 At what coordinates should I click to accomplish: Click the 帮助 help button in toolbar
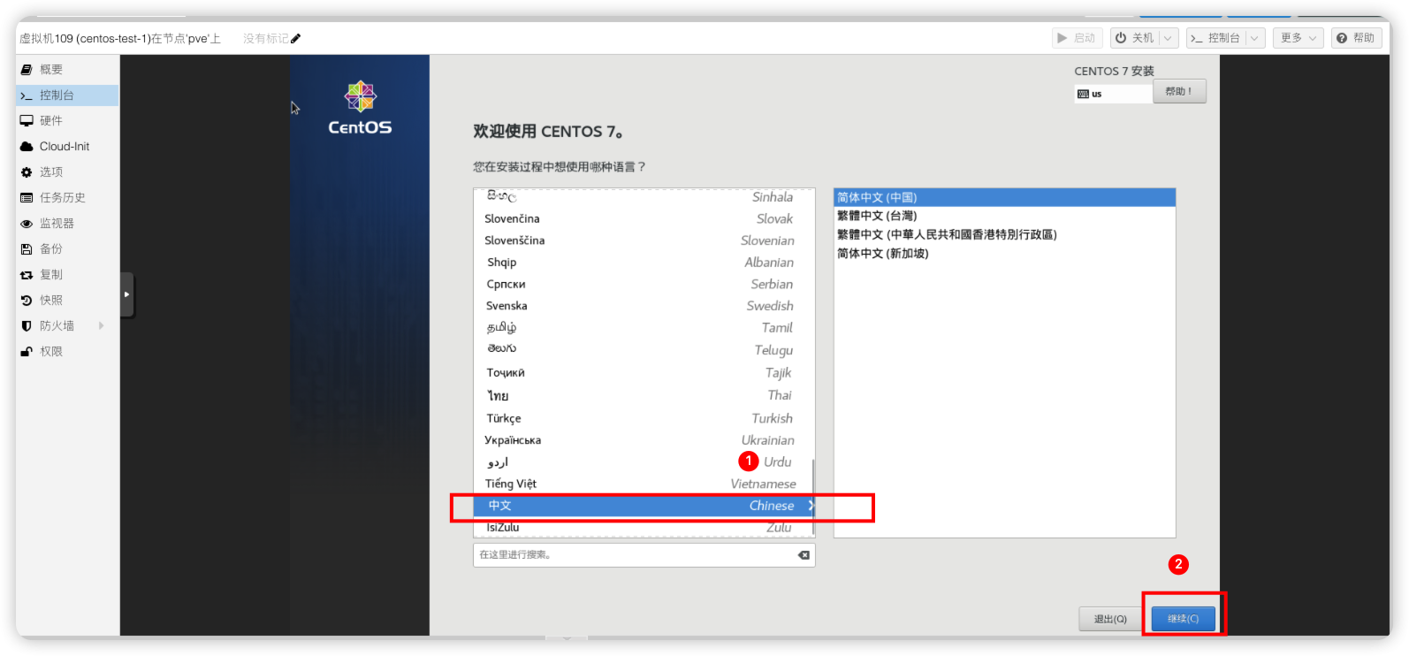click(1356, 38)
